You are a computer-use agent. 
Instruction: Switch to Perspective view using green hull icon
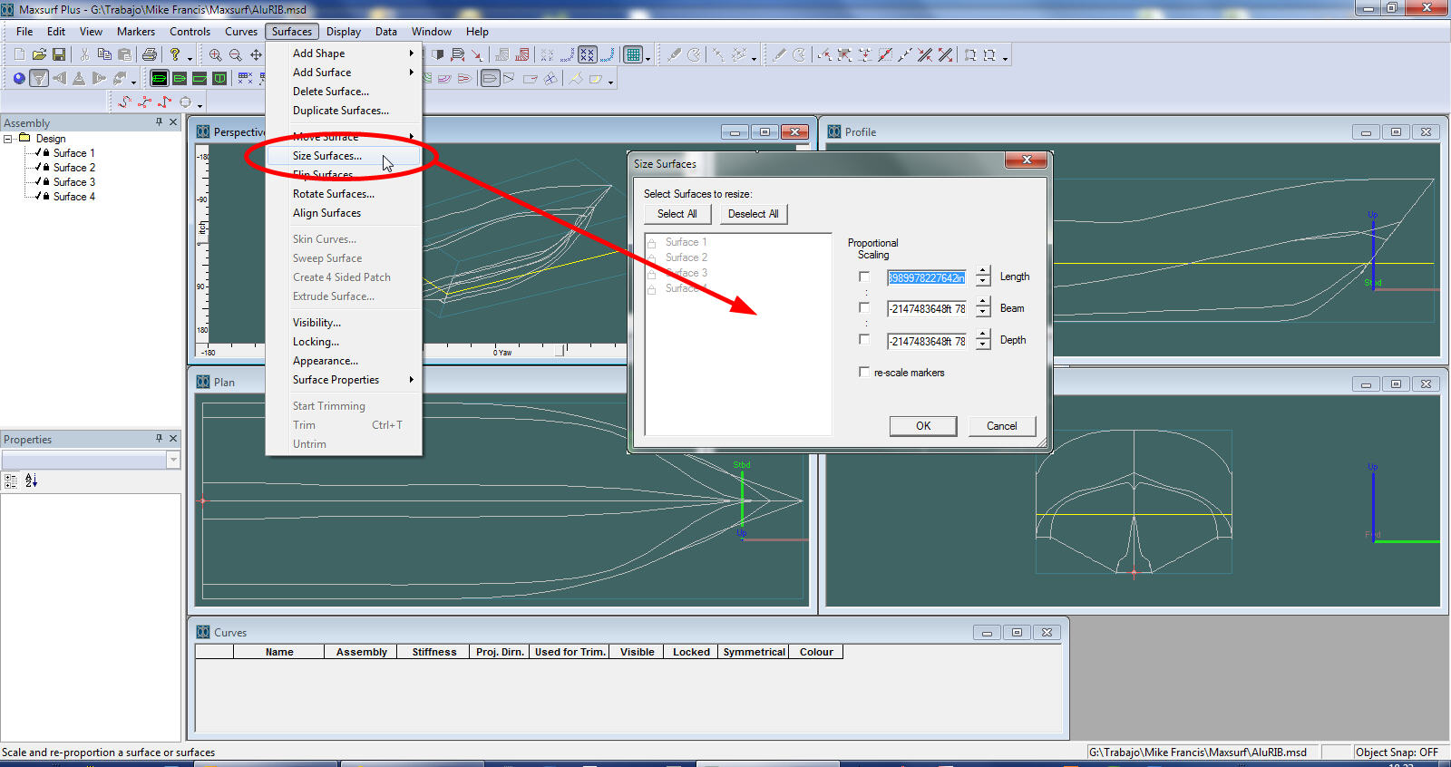pyautogui.click(x=160, y=79)
